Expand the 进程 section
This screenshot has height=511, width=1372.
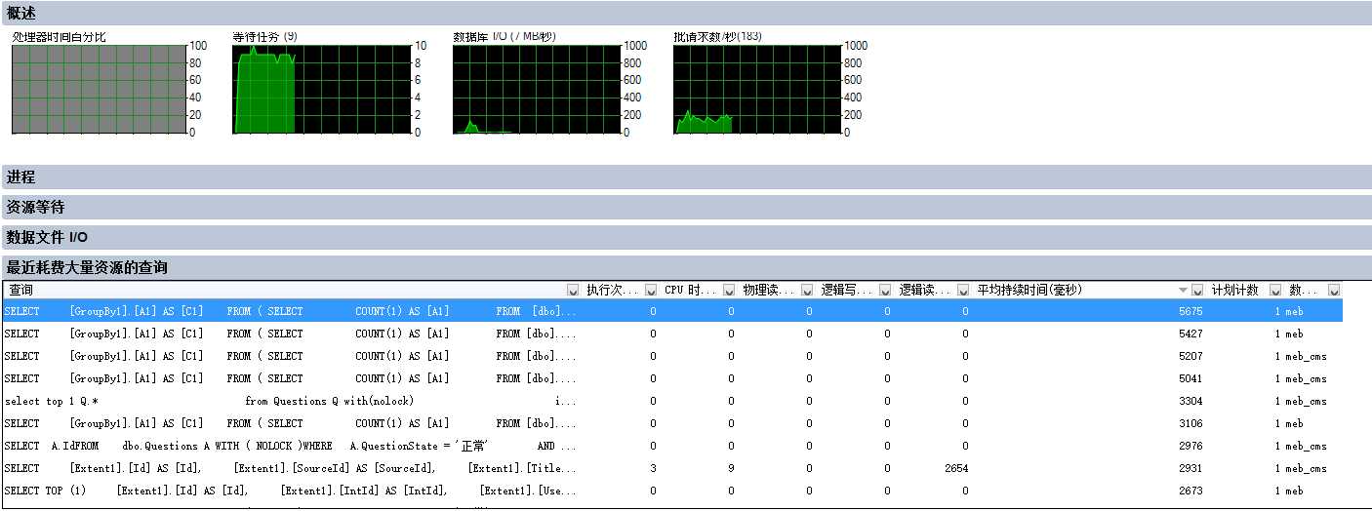click(x=685, y=177)
